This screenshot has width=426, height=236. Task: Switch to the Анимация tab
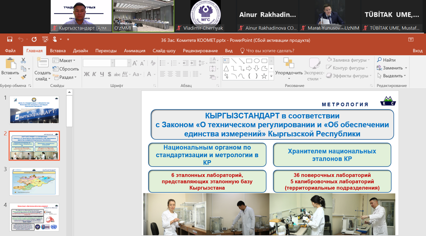coord(135,51)
